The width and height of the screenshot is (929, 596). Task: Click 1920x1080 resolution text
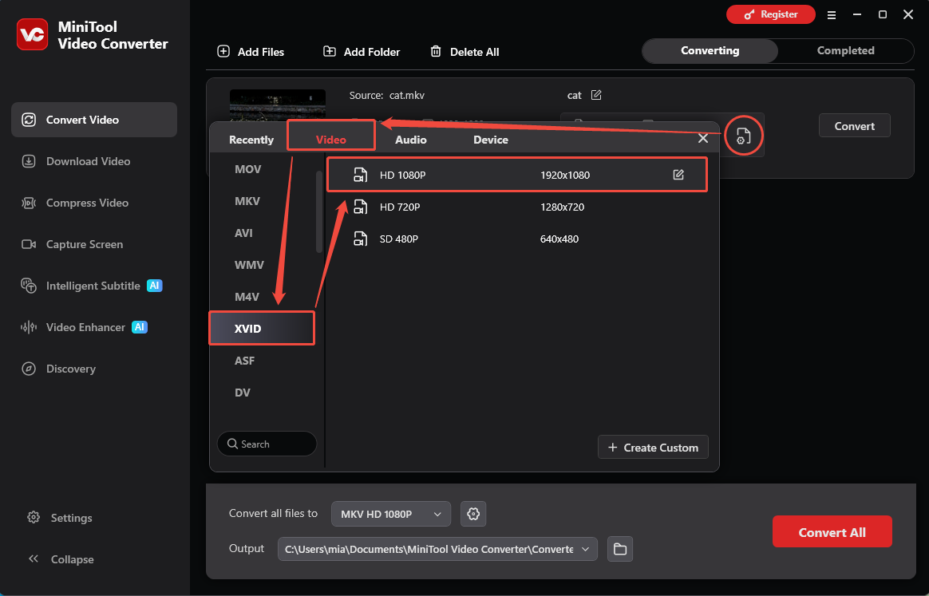pos(564,176)
